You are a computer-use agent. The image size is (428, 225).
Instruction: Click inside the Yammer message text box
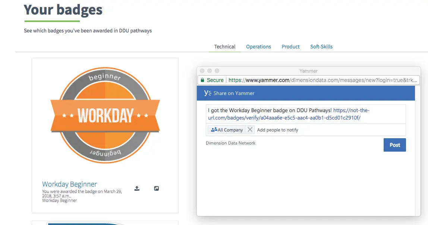306,114
